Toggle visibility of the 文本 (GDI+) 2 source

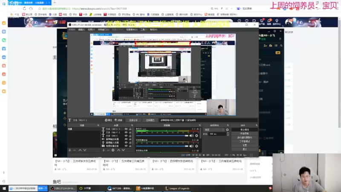click(126, 132)
